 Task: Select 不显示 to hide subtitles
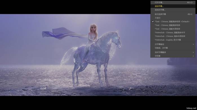(173, 18)
